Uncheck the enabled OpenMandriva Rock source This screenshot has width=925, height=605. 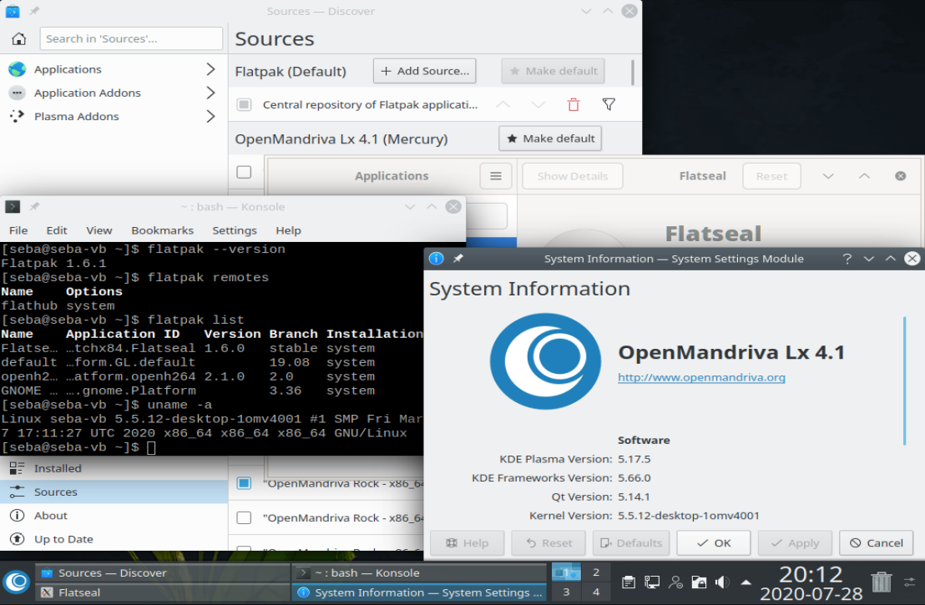244,483
